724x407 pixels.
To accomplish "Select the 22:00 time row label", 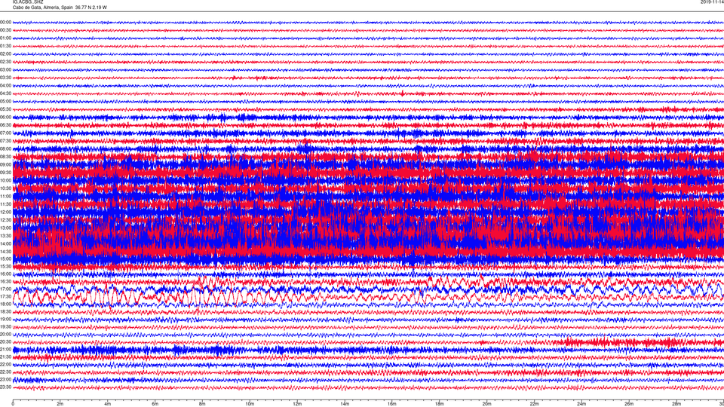I will (5, 365).
